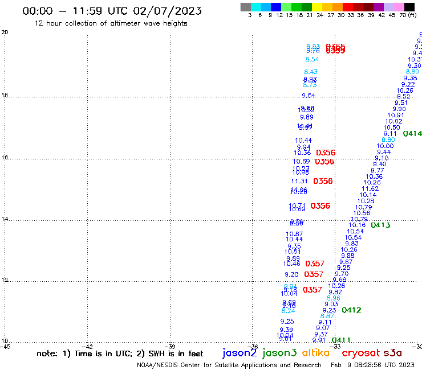The width and height of the screenshot is (422, 370).
Task: Click the altika satellite legend label
Action: [316, 353]
